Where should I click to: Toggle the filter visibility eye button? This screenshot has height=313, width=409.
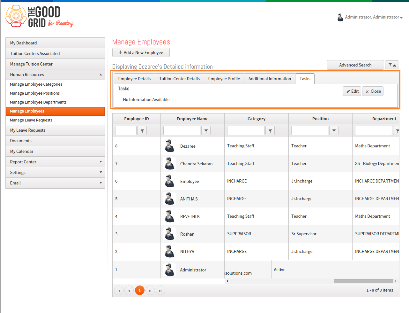click(x=392, y=65)
